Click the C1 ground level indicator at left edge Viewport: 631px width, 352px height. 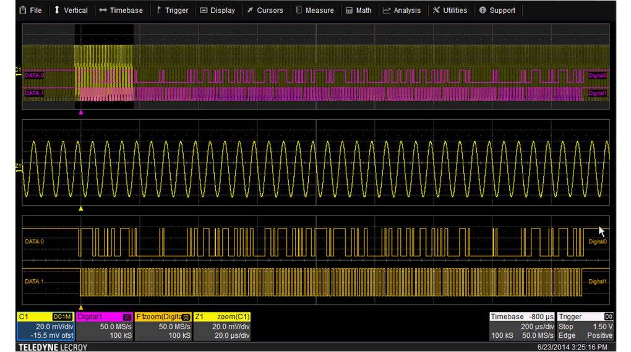(18, 72)
